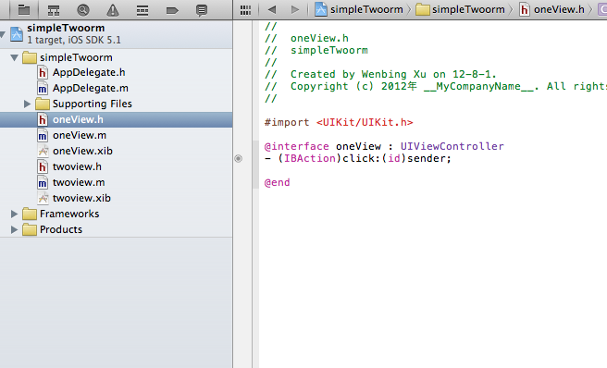Click oneView.h in the jump bar
The image size is (607, 368).
(551, 9)
